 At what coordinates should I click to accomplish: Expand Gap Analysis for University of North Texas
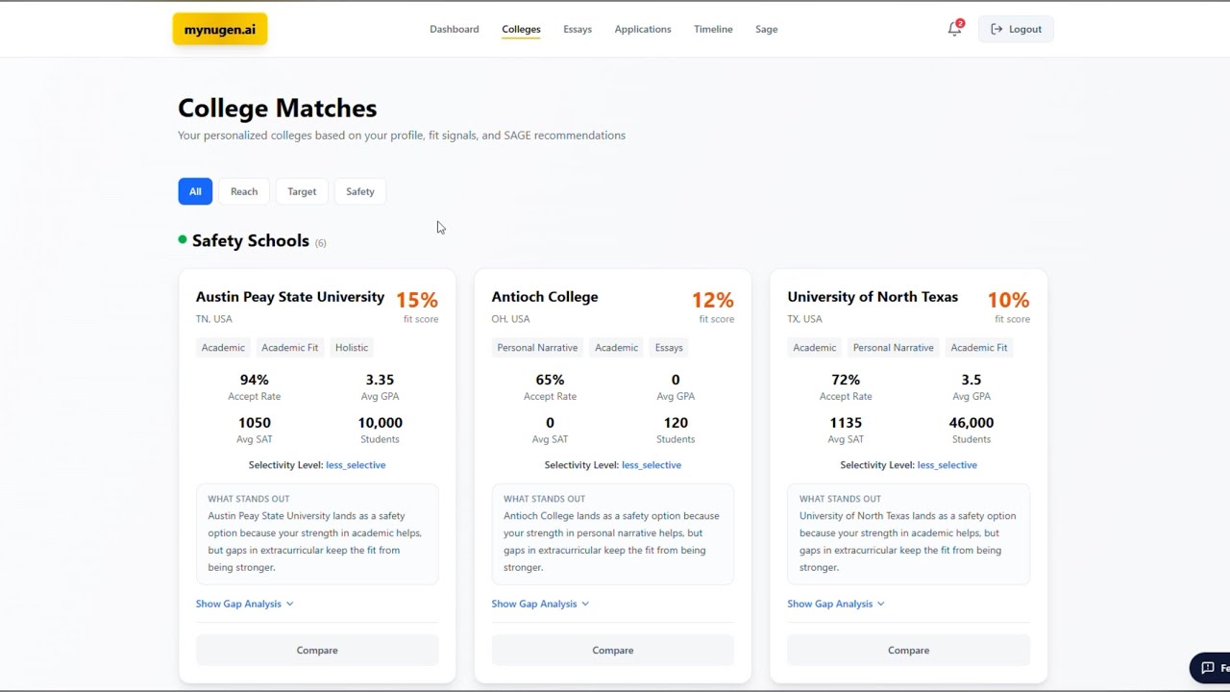pyautogui.click(x=836, y=604)
